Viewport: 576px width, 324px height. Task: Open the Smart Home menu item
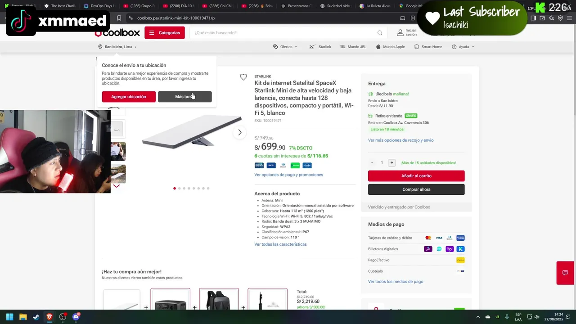click(428, 47)
